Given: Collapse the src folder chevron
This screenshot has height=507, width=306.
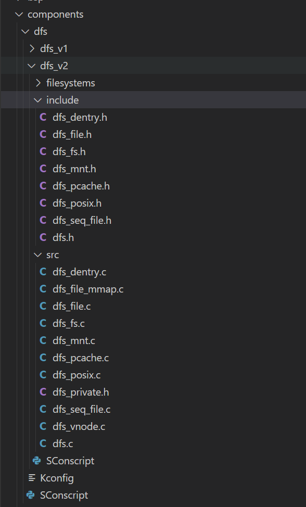Looking at the screenshot, I should (38, 255).
